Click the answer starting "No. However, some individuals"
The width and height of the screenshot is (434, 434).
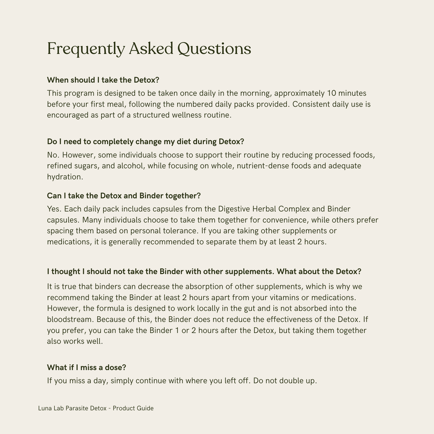(x=211, y=166)
